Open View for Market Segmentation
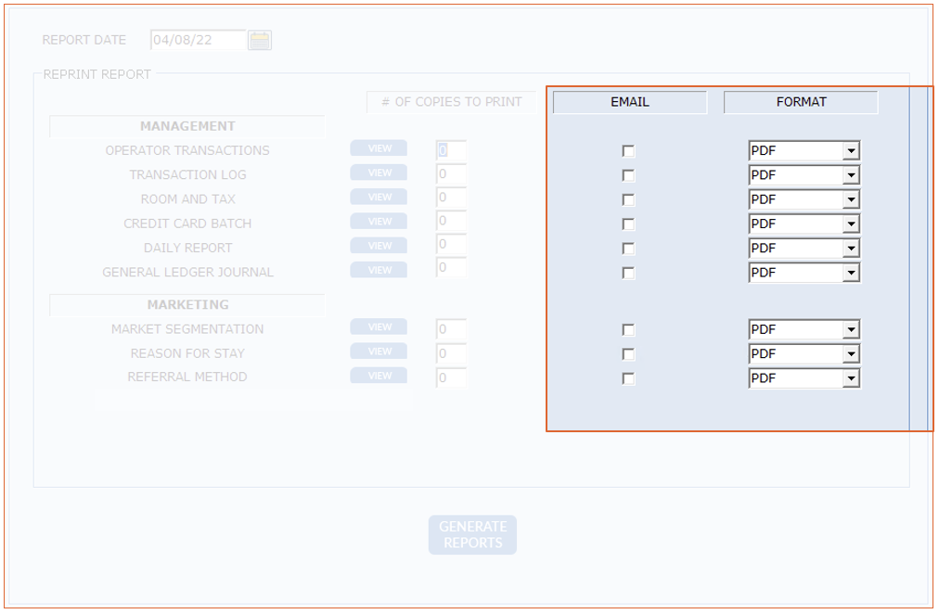 (379, 327)
